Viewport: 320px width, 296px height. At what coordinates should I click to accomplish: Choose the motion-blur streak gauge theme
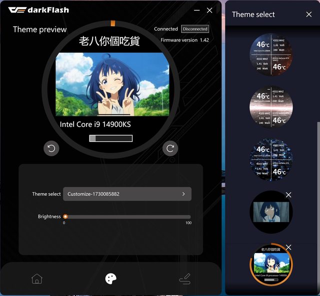[x=271, y=108]
